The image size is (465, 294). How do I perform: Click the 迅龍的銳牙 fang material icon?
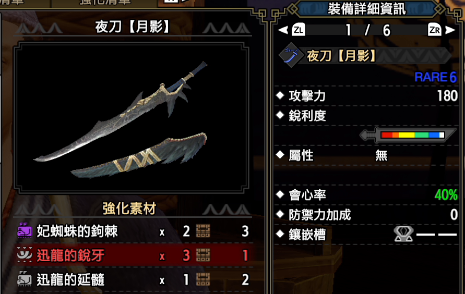[x=25, y=255]
